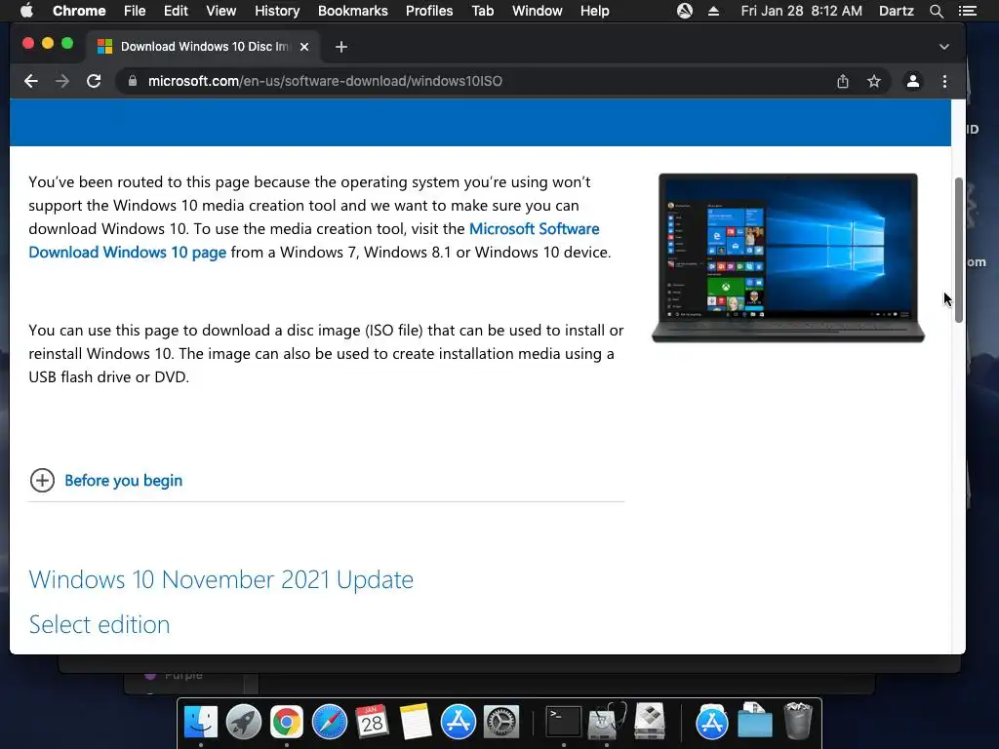Open the blue Downloads folder in the Dock

pyautogui.click(x=755, y=723)
